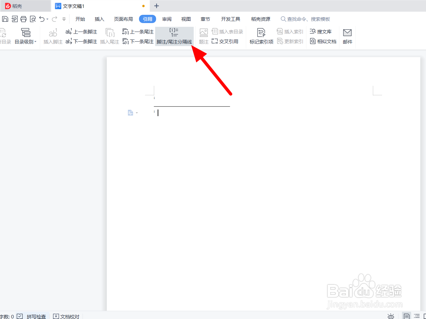
Task: Click the 邮件 envelope icon
Action: [347, 36]
